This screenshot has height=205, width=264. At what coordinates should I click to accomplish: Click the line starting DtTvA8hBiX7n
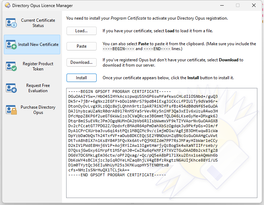(143, 141)
